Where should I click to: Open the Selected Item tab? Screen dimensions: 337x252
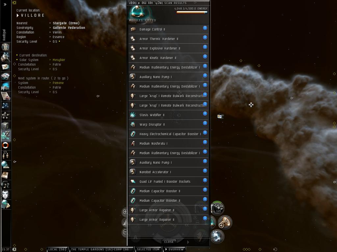coord(148,249)
